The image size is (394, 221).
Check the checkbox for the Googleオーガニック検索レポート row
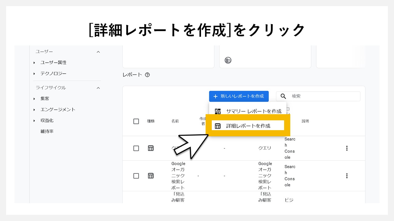(136, 176)
